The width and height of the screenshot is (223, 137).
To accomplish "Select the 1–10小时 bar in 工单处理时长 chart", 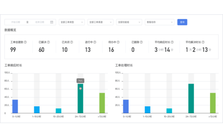I will pos(147,110).
